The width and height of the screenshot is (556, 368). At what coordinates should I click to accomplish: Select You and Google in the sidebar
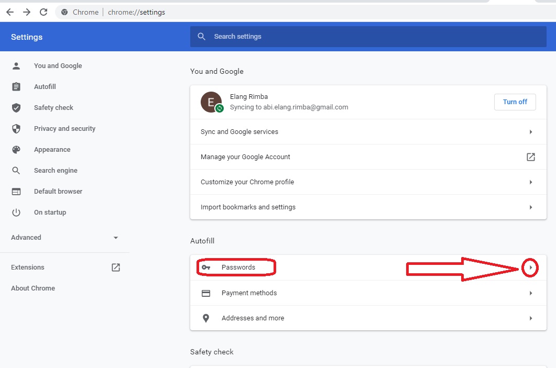pyautogui.click(x=58, y=66)
